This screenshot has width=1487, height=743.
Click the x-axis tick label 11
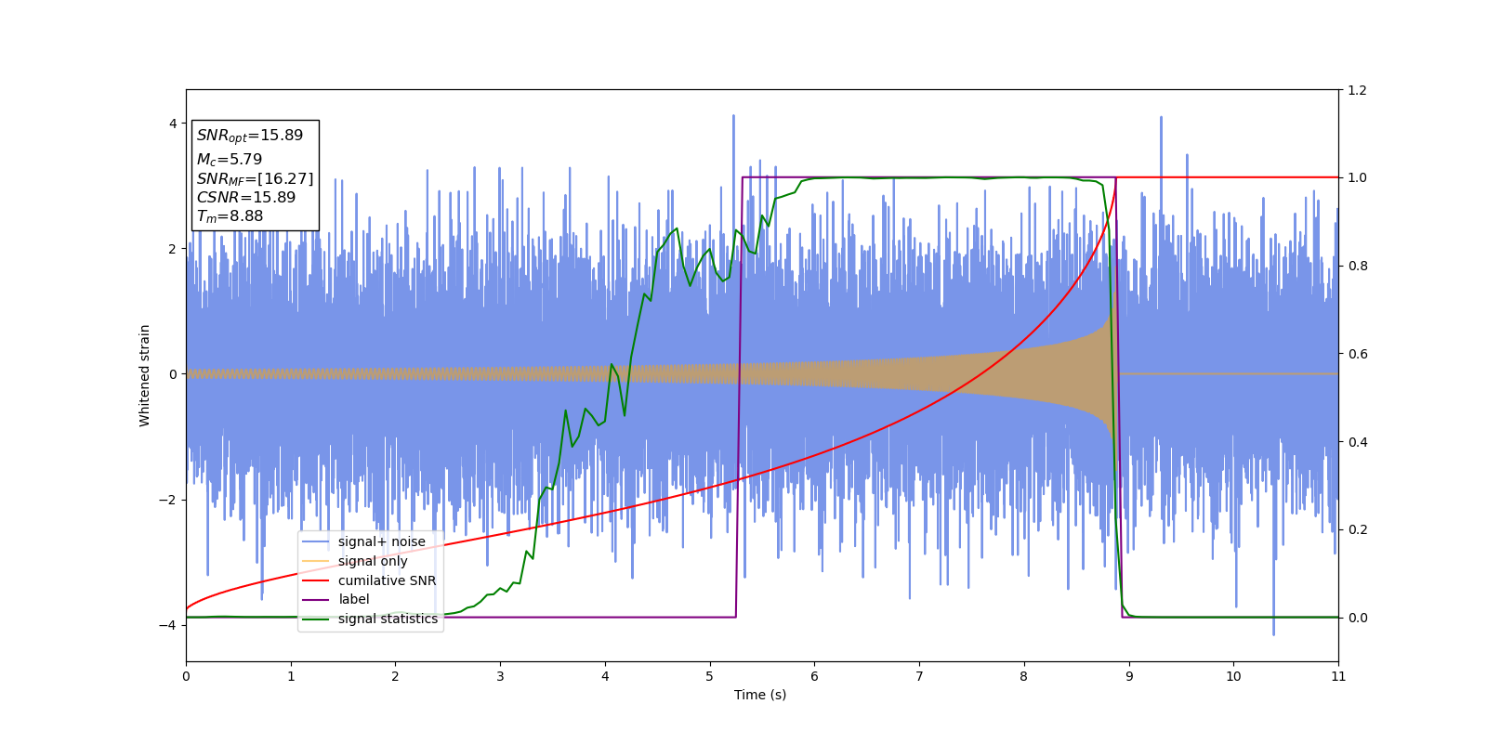tap(1338, 676)
